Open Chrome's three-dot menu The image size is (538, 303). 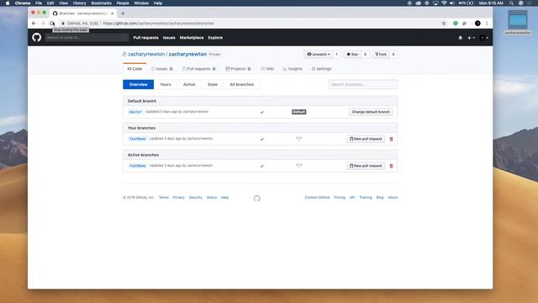[x=487, y=24]
